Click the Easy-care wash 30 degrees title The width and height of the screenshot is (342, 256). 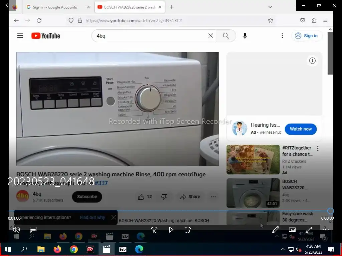[298, 217]
